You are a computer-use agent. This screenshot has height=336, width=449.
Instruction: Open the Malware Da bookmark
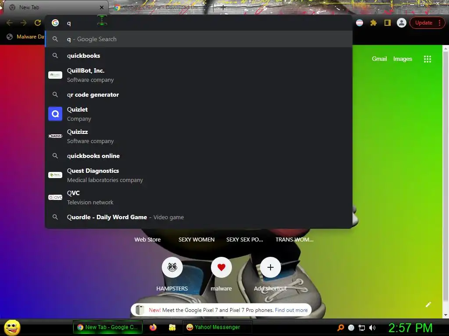26,37
